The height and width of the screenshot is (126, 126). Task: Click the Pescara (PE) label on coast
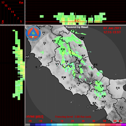[x=96, y=65]
